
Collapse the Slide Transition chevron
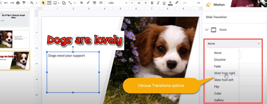[x=207, y=30]
